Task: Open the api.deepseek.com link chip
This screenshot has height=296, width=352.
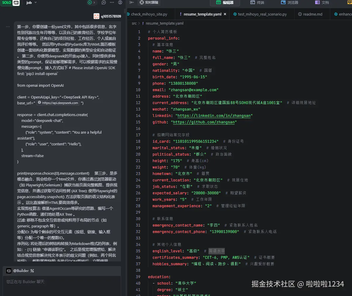Action: click(x=58, y=103)
